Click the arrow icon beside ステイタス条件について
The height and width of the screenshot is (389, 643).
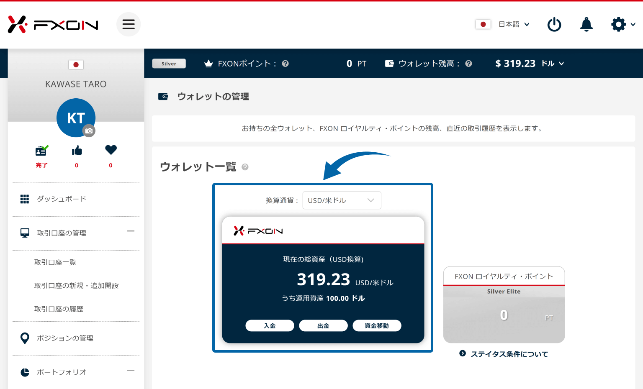tap(463, 353)
